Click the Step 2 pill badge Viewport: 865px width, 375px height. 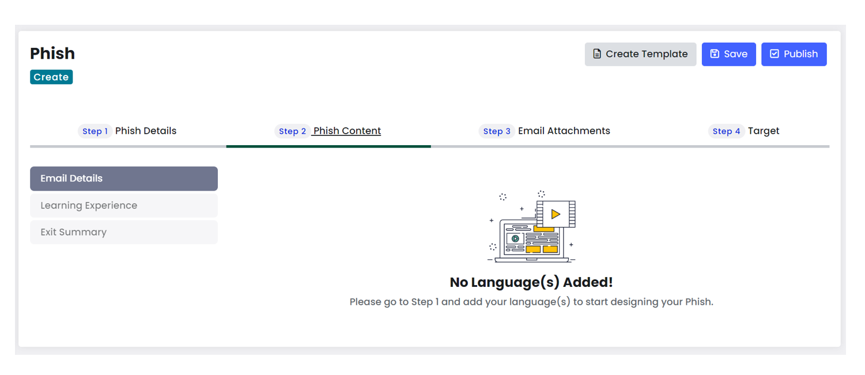(293, 131)
